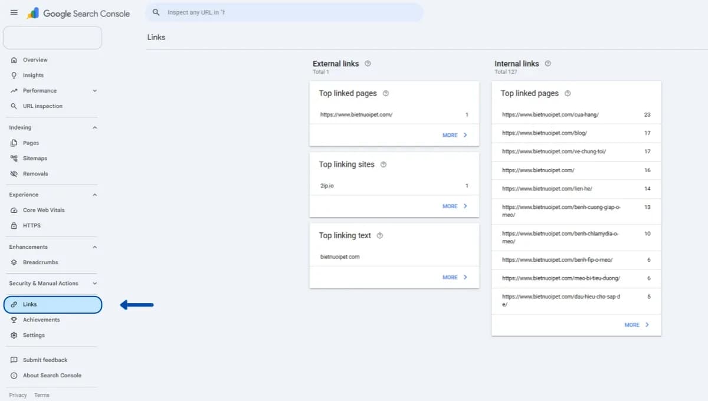Open the hamburger main menu
This screenshot has width=708, height=401.
point(14,12)
